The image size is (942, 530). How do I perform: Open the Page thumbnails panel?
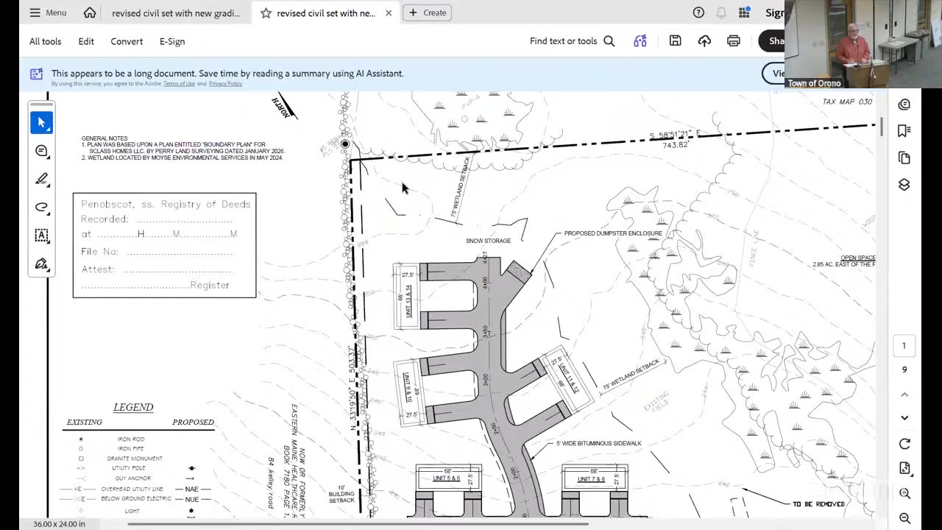[x=904, y=158]
